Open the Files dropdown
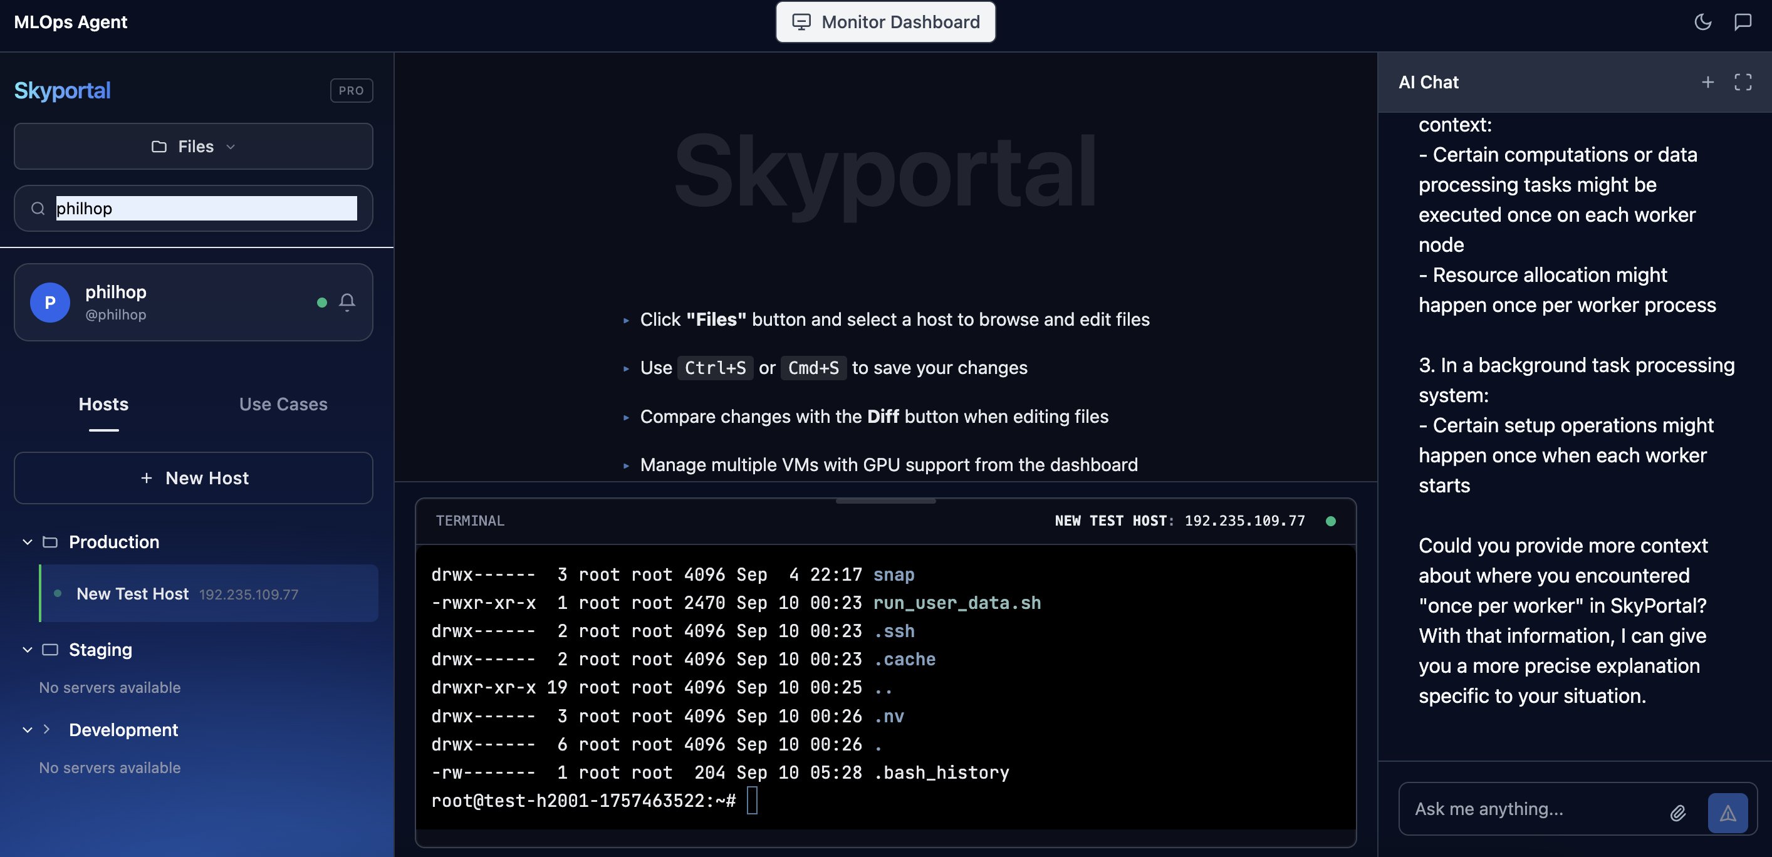 [x=193, y=146]
